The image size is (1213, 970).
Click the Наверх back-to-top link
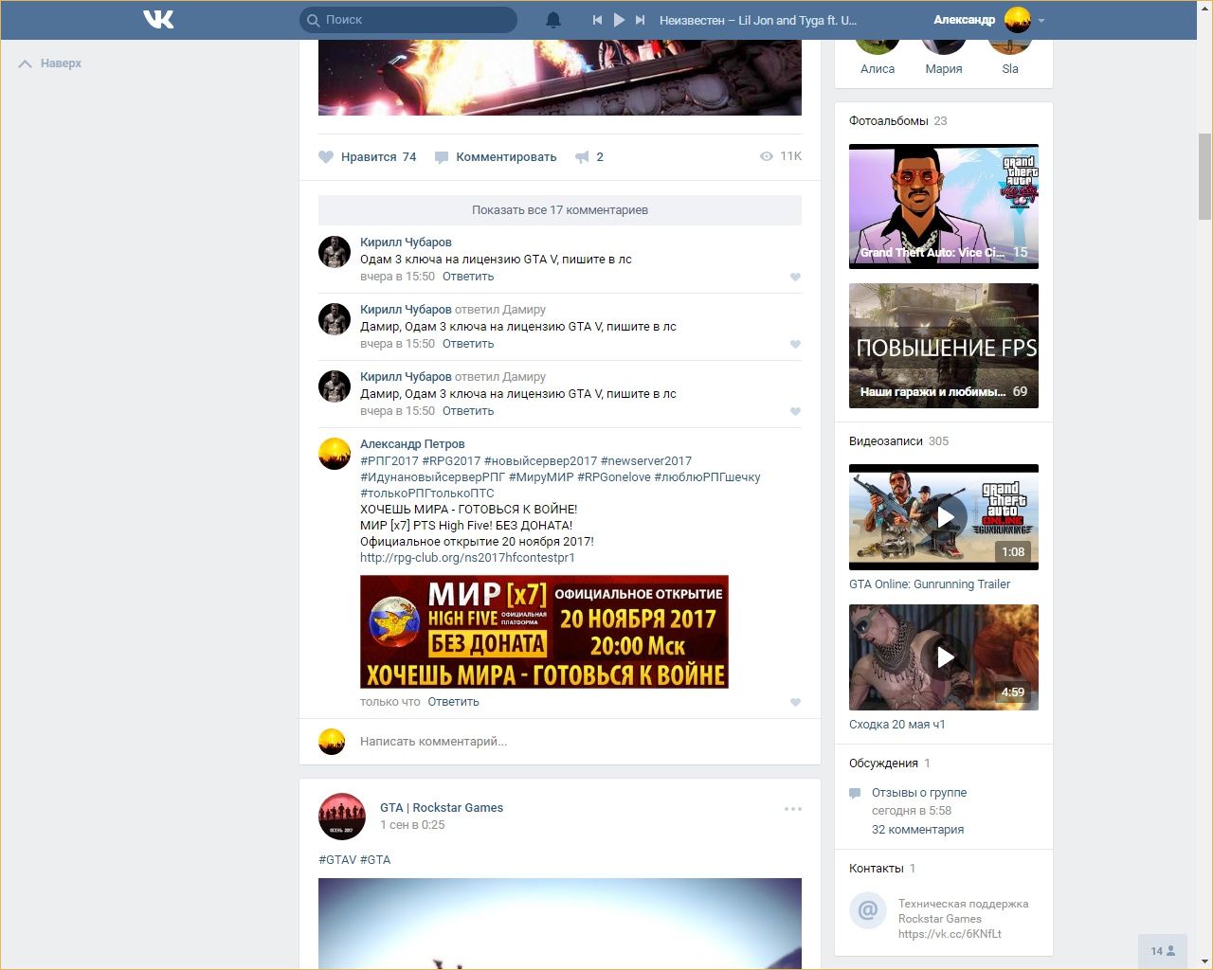click(x=50, y=63)
